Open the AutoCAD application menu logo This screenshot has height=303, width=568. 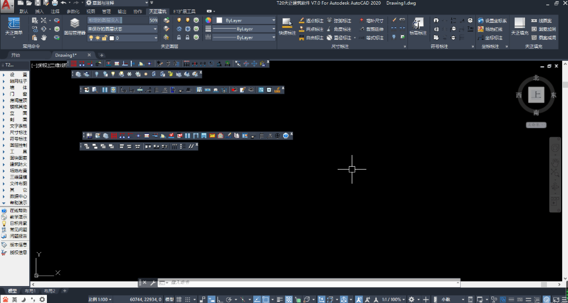click(x=7, y=5)
